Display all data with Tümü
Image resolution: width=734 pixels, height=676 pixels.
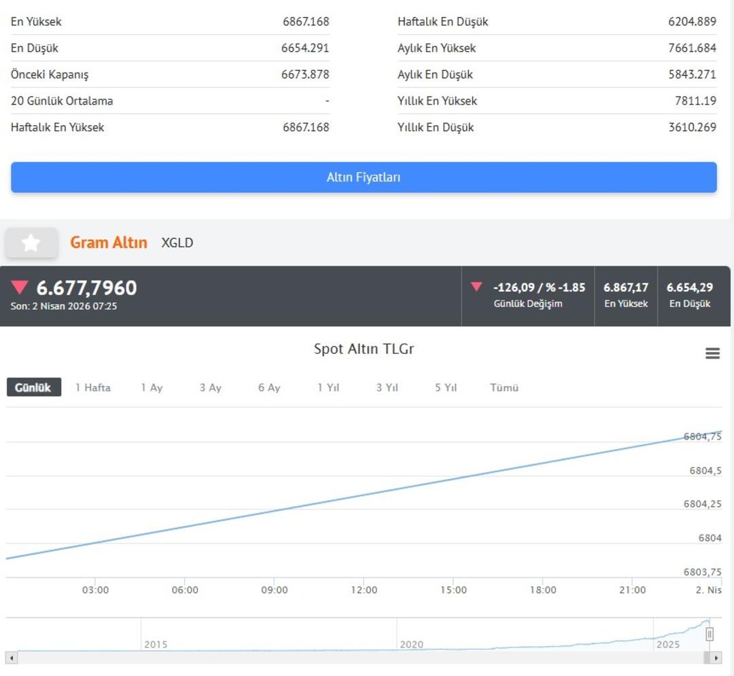pyautogui.click(x=504, y=387)
